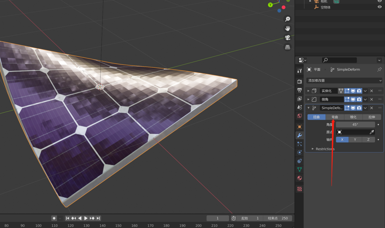Toggle SimpleDeform modifier render visibility
Screen dimensions: 385x228
[359, 108]
